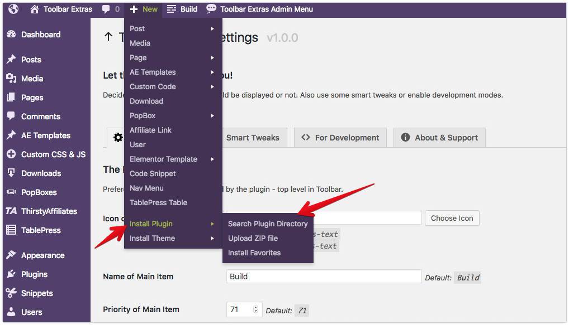Click the info icon on About & Support tab
The height and width of the screenshot is (325, 569).
pos(405,137)
